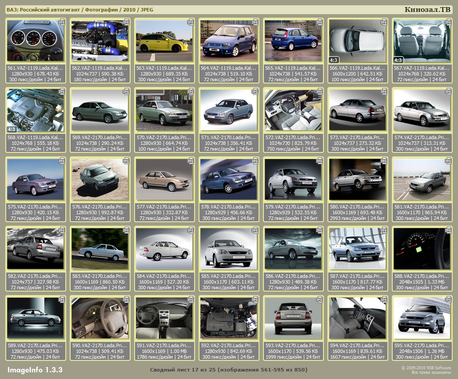Screen dimensions: 458x379
Task: Click the 4:3 badge on thumbnail 566
Action: click(x=334, y=60)
